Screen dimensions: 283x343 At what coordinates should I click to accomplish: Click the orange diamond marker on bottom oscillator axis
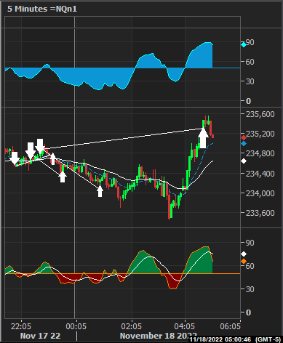[244, 262]
